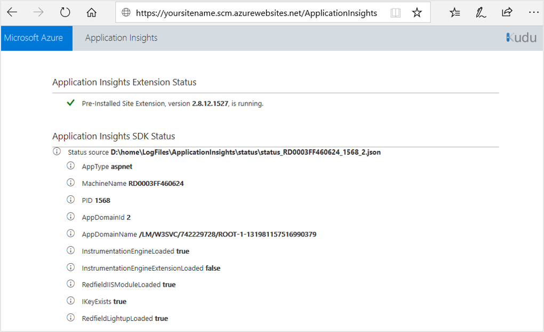Share this page

[x=507, y=11]
